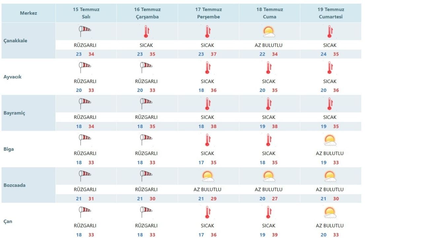Click the Çan district name
The width and height of the screenshot is (423, 238).
8,221
